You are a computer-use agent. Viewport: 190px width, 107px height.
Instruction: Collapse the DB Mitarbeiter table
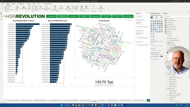[x=164, y=33]
